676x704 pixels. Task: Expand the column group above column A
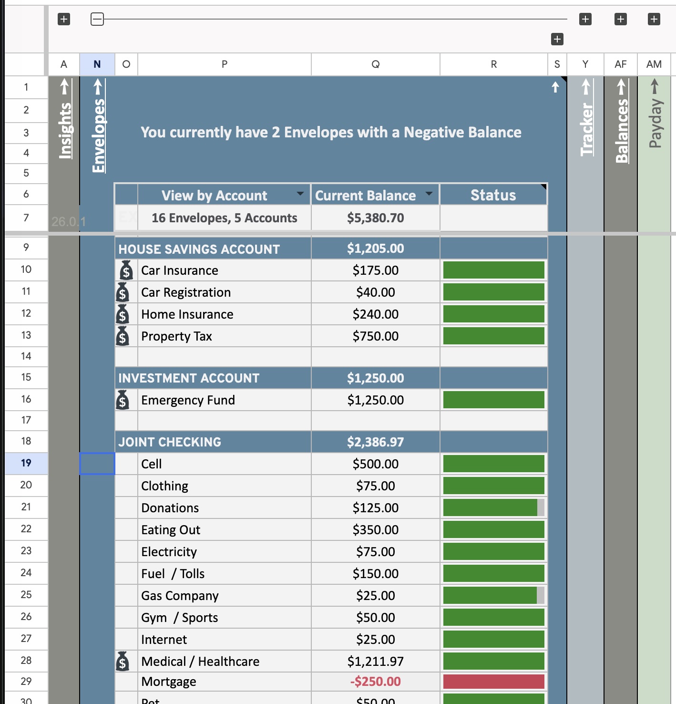64,19
